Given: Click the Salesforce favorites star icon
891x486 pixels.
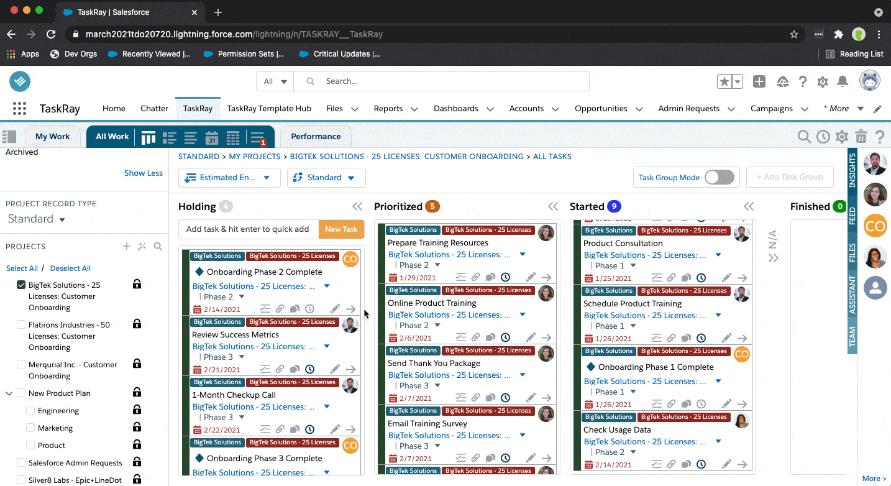Looking at the screenshot, I should (724, 81).
